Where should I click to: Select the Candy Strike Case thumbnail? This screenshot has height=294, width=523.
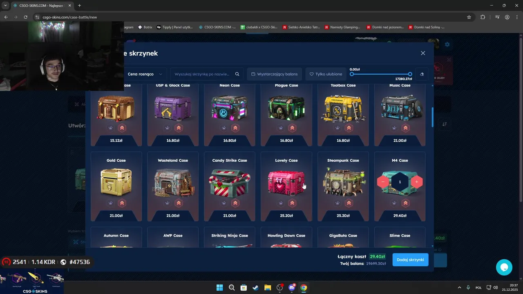(x=230, y=184)
